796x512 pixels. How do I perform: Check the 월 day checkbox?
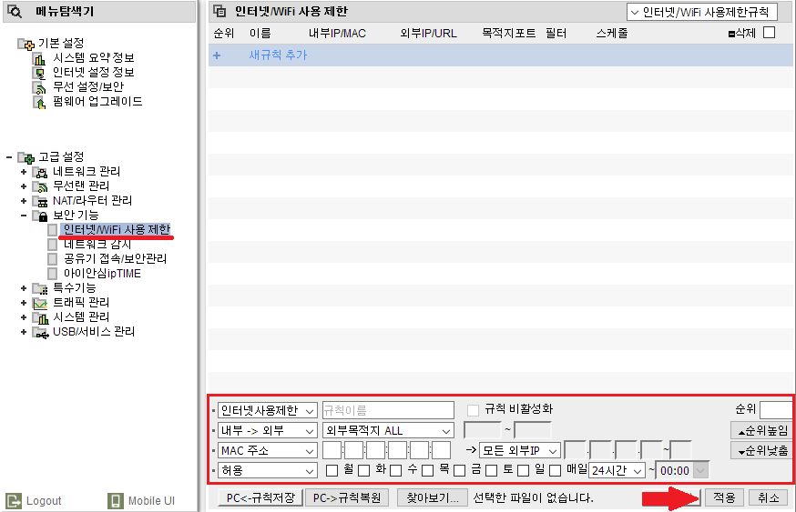tap(332, 470)
